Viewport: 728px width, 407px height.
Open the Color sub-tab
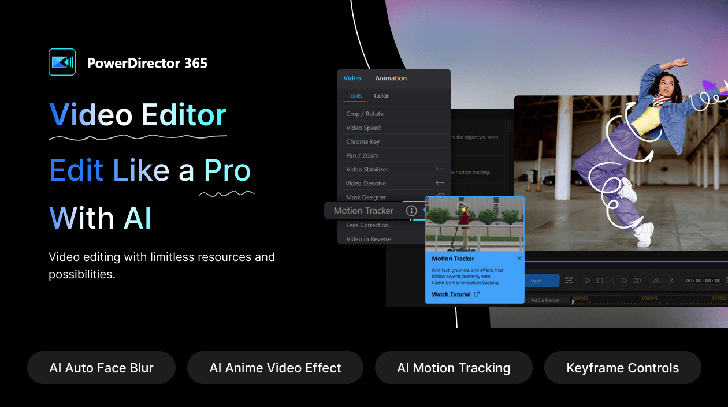381,96
